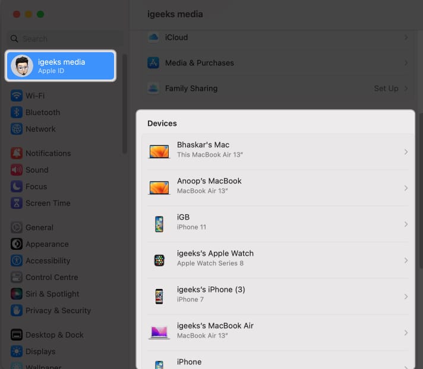Viewport: 423px width, 369px height.
Task: Click the Family Sharing label
Action: point(191,88)
